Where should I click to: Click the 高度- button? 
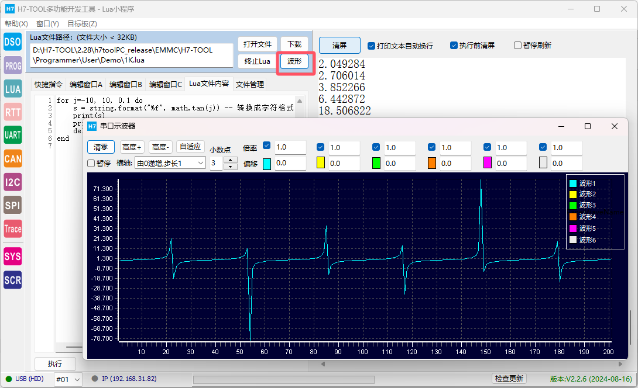161,147
